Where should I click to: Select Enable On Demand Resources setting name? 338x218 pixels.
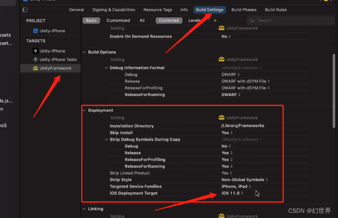click(x=140, y=36)
